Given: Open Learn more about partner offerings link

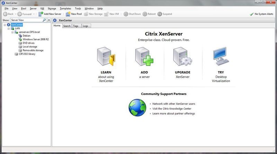Looking at the screenshot, I should (174, 114).
